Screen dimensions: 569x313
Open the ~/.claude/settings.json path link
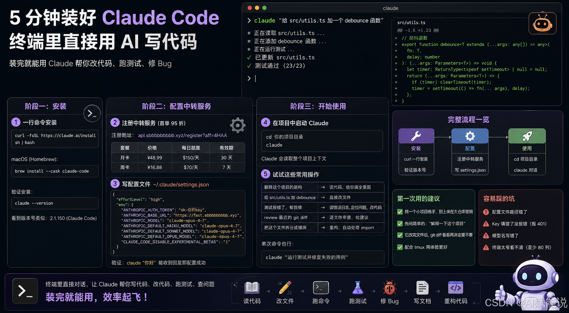(181, 184)
